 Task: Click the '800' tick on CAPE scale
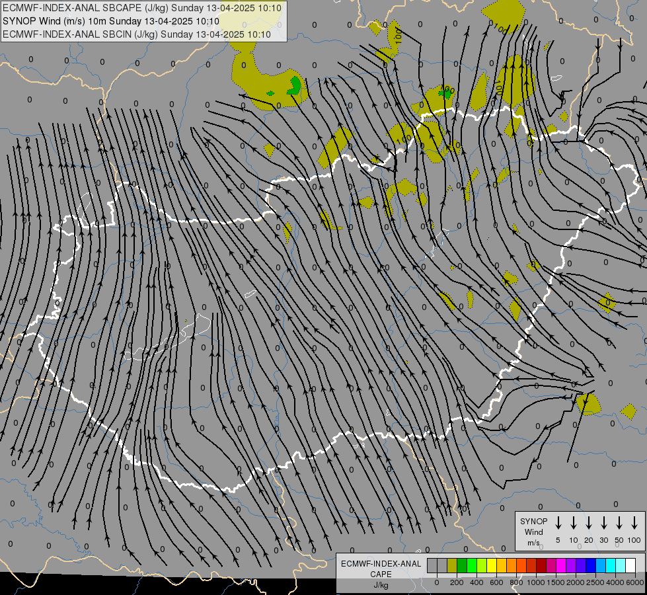(x=516, y=582)
